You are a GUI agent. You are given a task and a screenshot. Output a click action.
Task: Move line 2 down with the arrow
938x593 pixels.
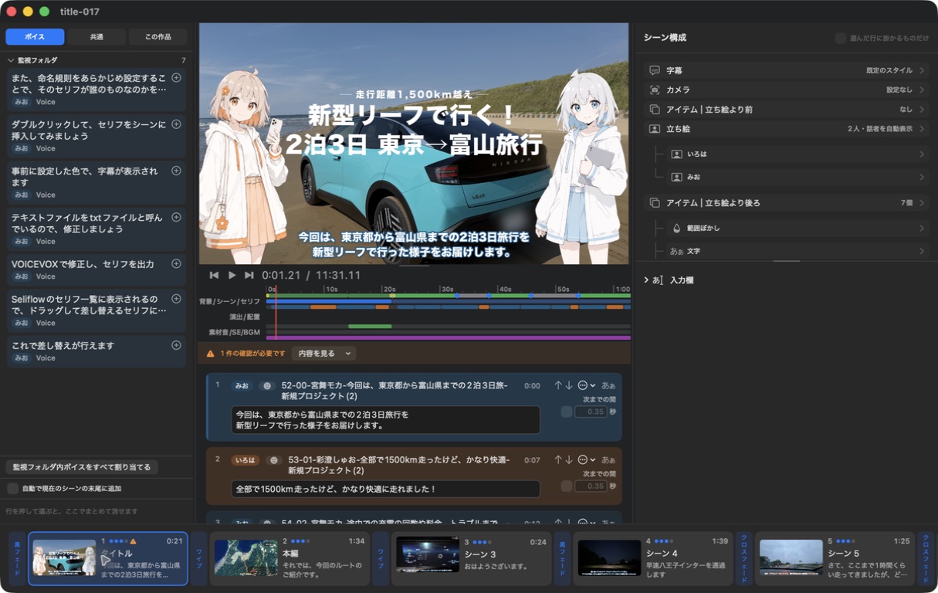[569, 460]
